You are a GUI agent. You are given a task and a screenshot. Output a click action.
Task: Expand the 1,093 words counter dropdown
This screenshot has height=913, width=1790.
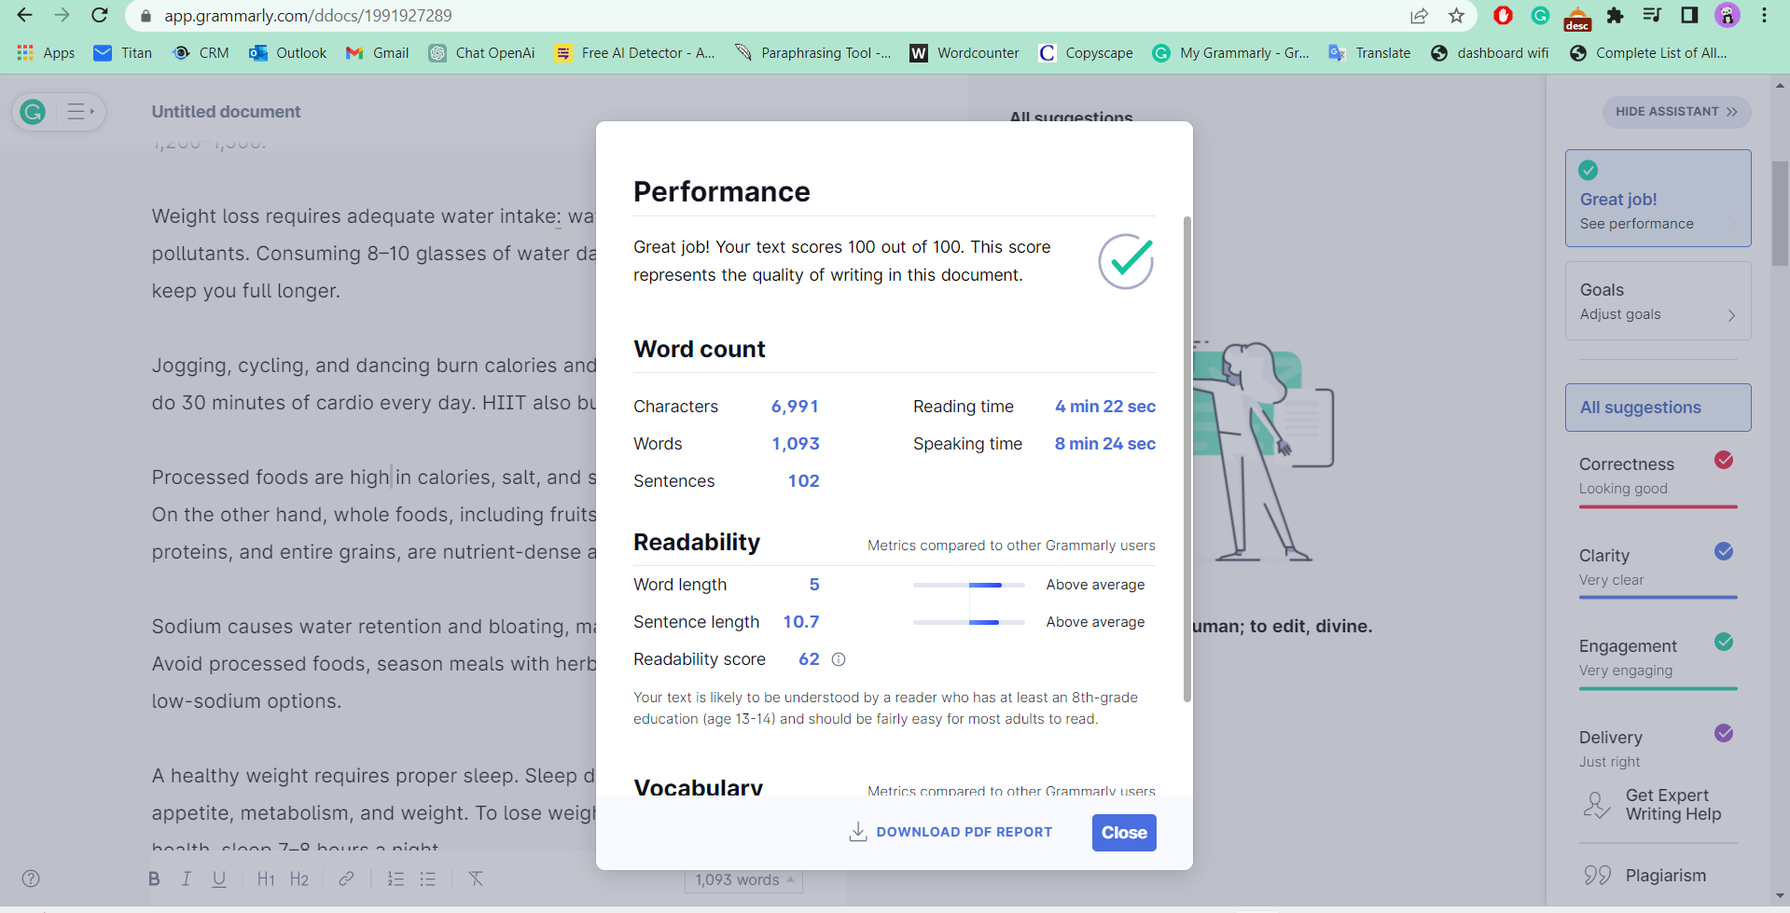point(744,879)
